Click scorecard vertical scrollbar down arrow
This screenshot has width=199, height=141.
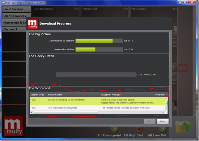point(166,109)
